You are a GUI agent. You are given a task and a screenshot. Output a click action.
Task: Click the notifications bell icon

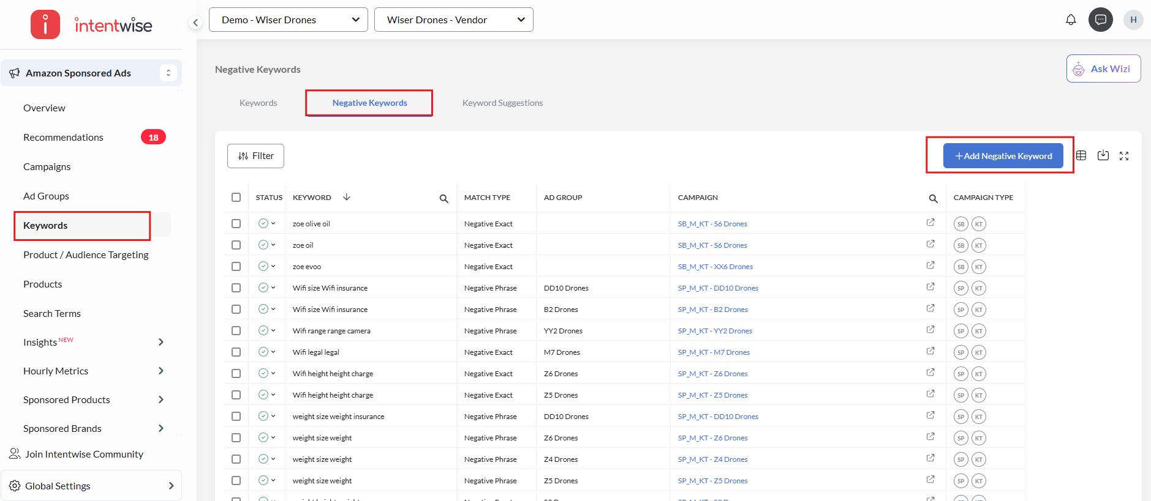tap(1071, 20)
